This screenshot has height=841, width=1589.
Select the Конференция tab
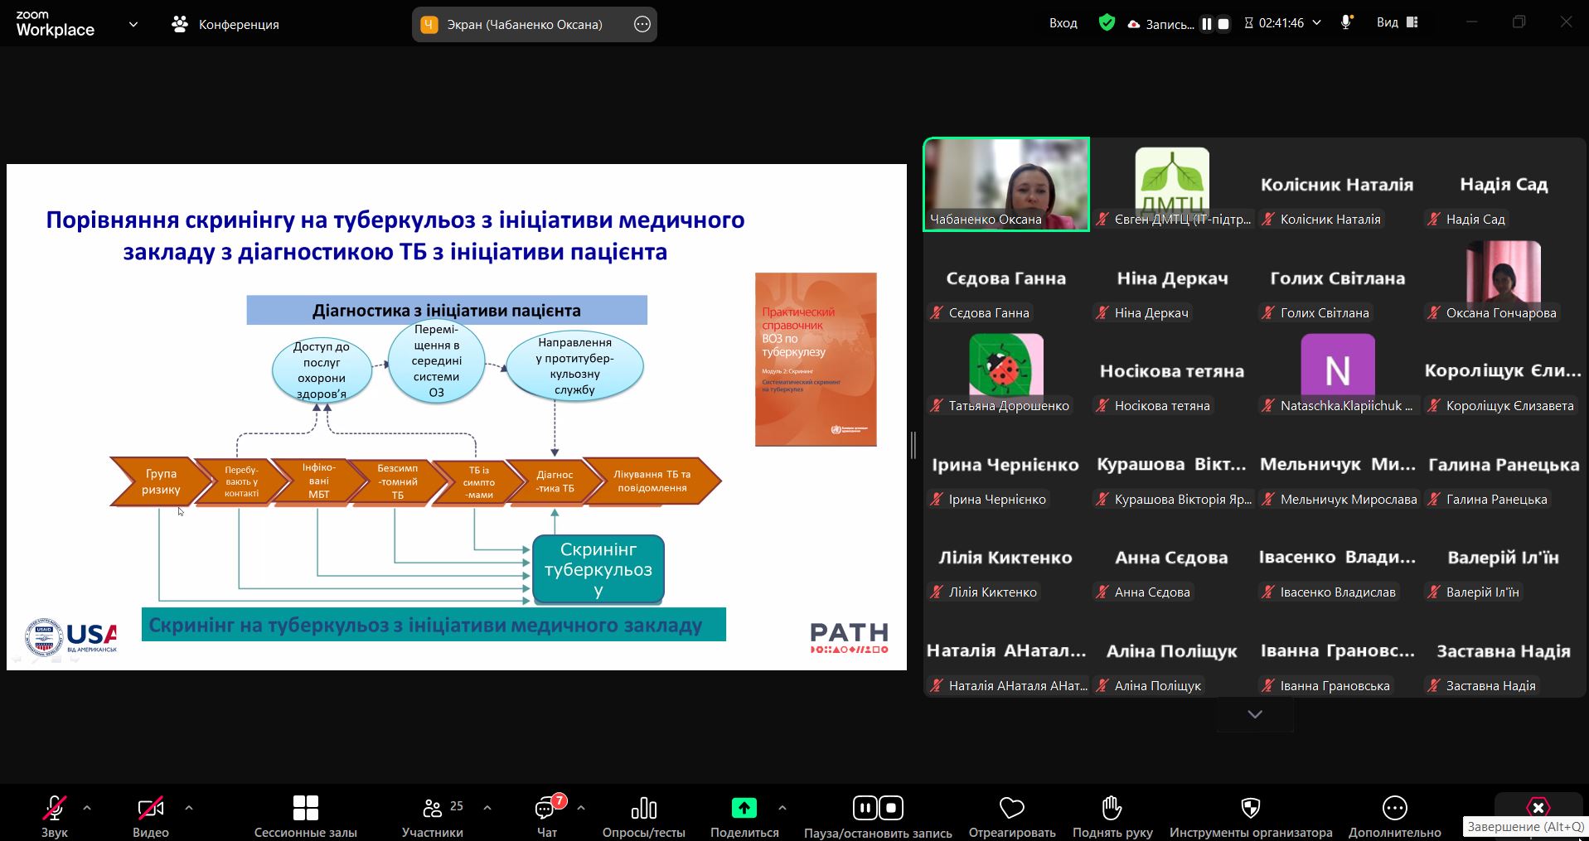click(225, 25)
